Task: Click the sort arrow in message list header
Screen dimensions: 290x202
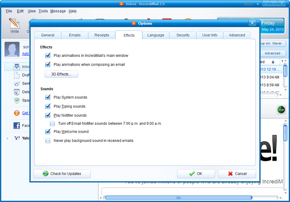Action: point(273,62)
